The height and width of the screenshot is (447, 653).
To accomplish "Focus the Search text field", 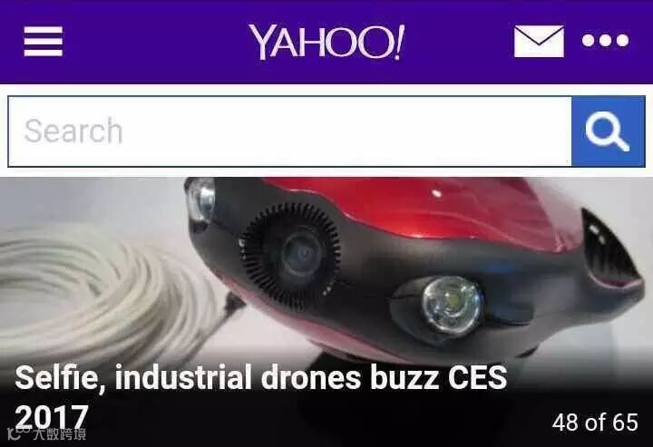I will (290, 131).
